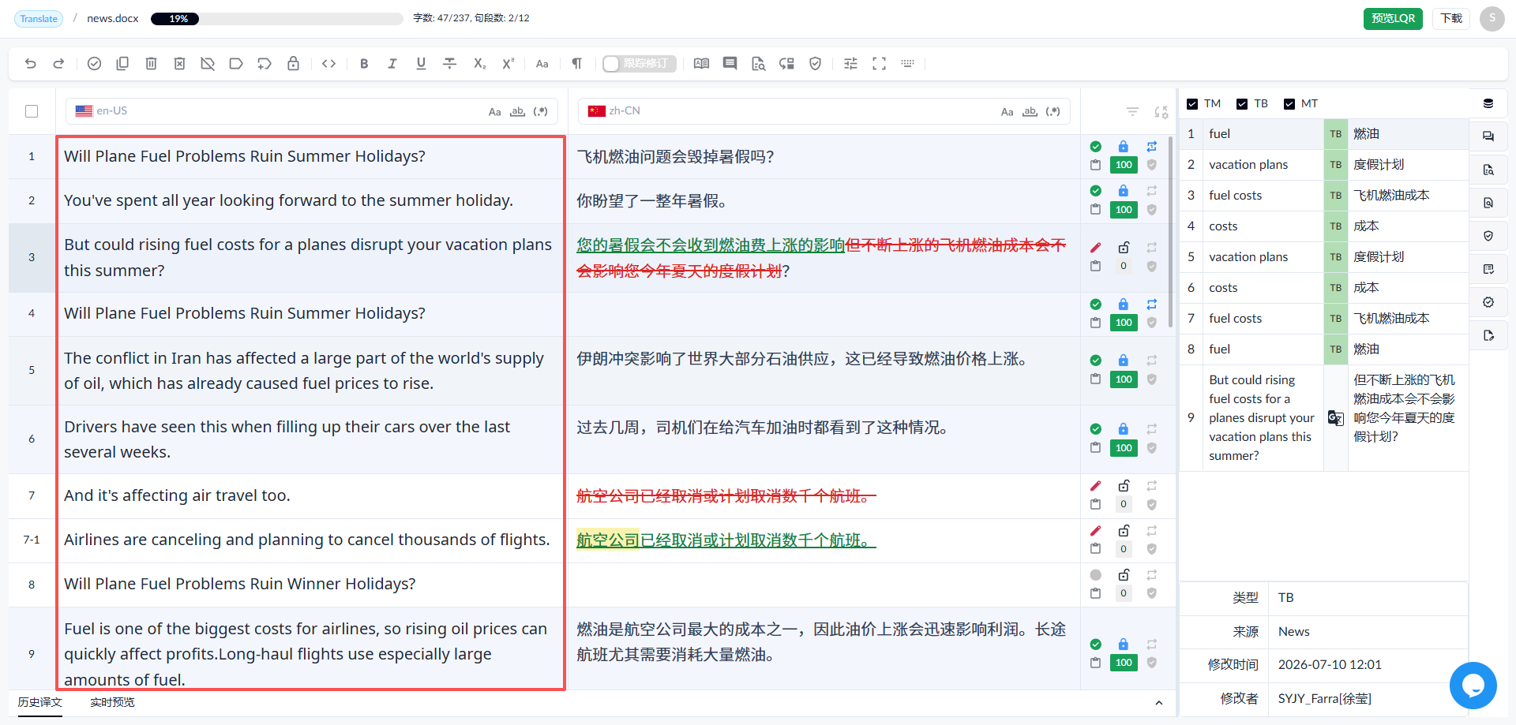This screenshot has height=725, width=1516.
Task: Toggle the 跟踪修订 track changes switch
Action: [639, 64]
